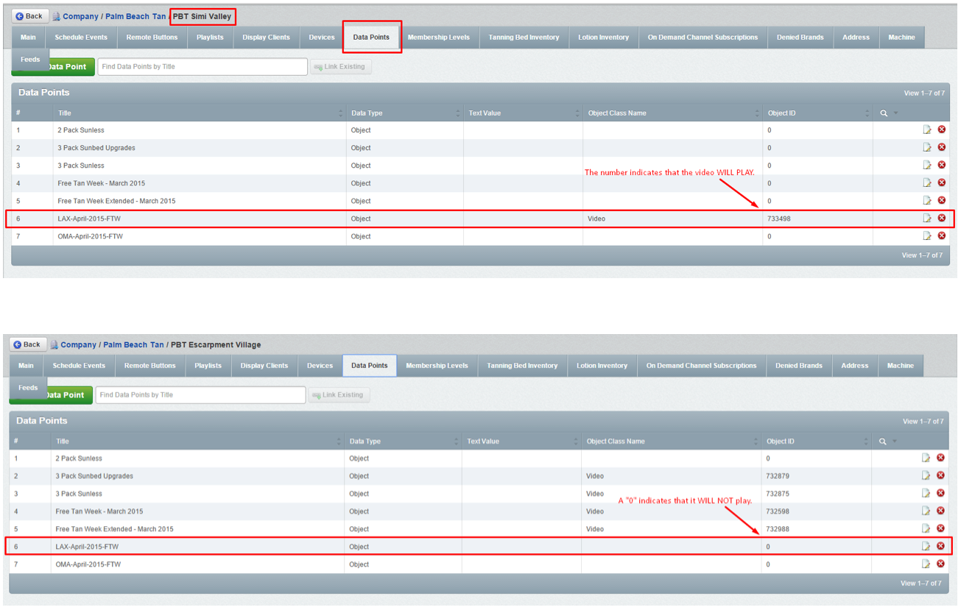This screenshot has height=610, width=961.
Task: Edit OMA-April-2015-FTW in Escarpment Village panel
Action: (x=926, y=564)
